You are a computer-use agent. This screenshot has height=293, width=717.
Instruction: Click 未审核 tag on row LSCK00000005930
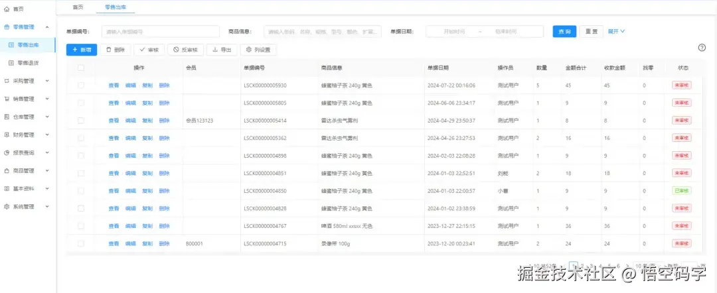point(681,86)
